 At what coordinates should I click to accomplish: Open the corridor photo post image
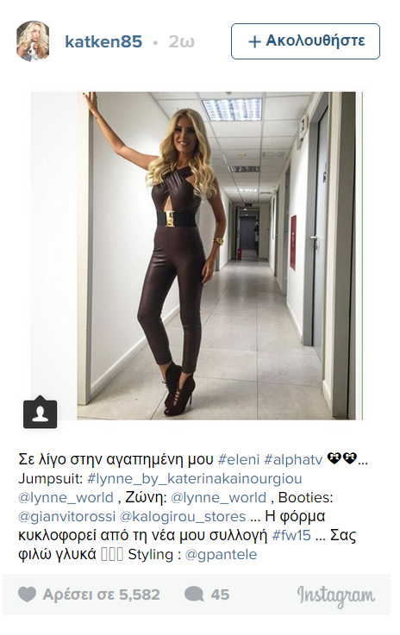[216, 256]
